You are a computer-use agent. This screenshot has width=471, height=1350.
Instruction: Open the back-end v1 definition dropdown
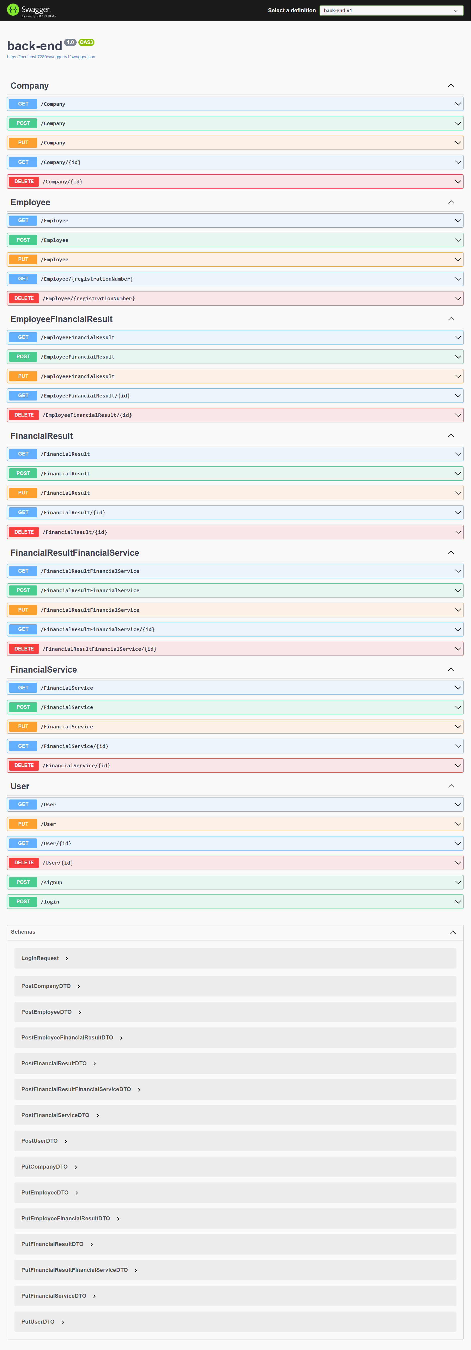tap(391, 11)
